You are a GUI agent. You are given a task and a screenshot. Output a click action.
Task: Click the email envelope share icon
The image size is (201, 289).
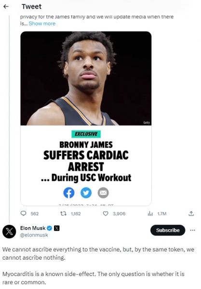click(x=103, y=193)
